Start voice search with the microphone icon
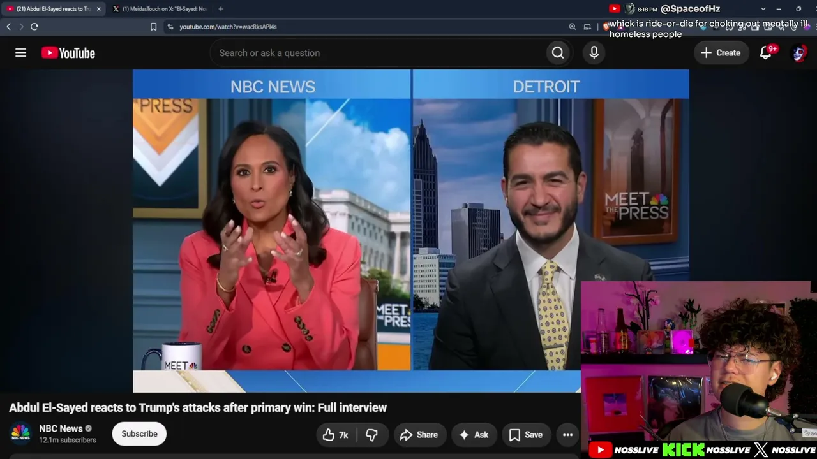This screenshot has width=817, height=459. pos(594,53)
